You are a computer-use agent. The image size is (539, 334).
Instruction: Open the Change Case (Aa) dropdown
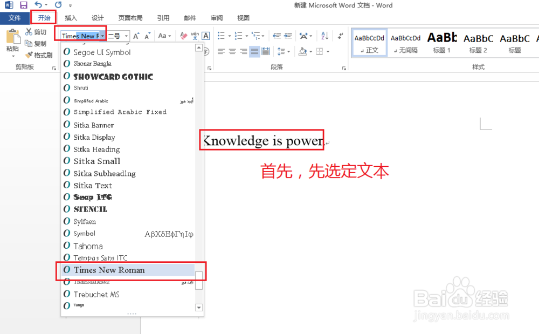pos(164,36)
